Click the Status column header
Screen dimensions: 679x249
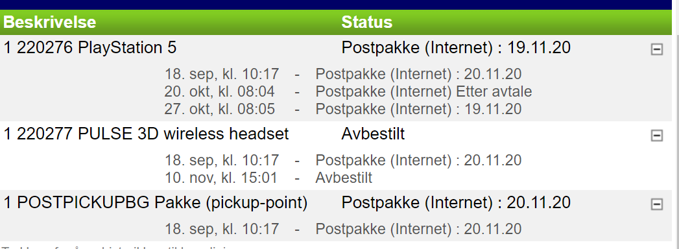pyautogui.click(x=367, y=22)
